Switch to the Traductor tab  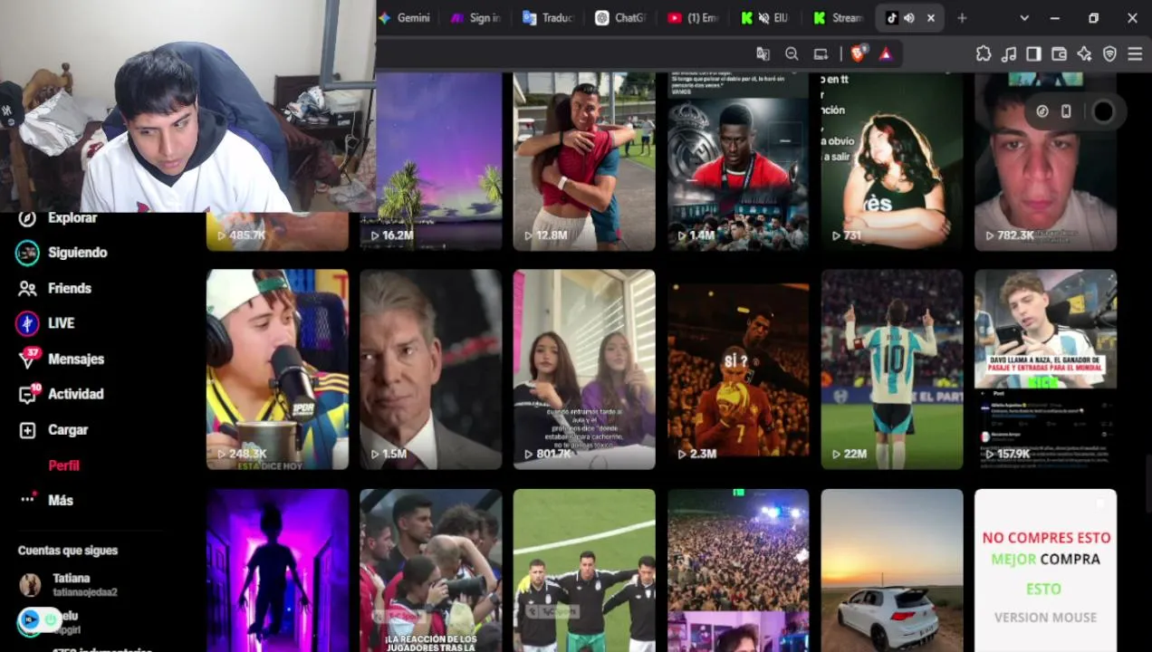pyautogui.click(x=549, y=18)
